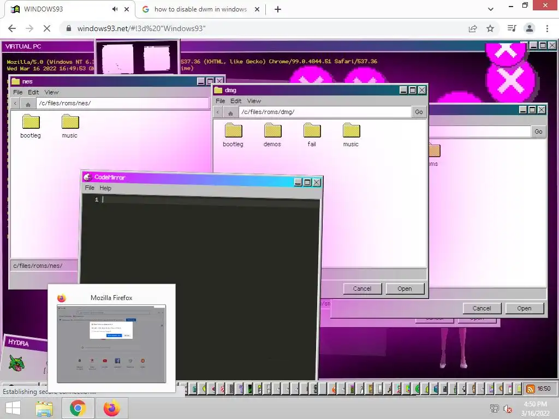This screenshot has height=419, width=559.
Task: Open View menu in the nes window
Action: click(51, 92)
